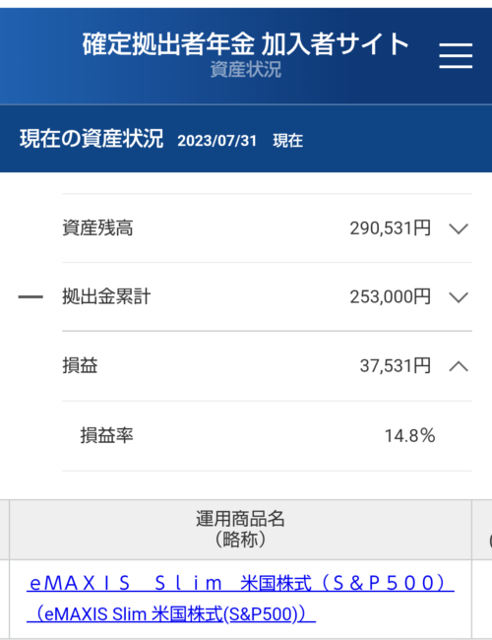
Task: Click the 資産状況 subtitle in header
Action: (245, 69)
